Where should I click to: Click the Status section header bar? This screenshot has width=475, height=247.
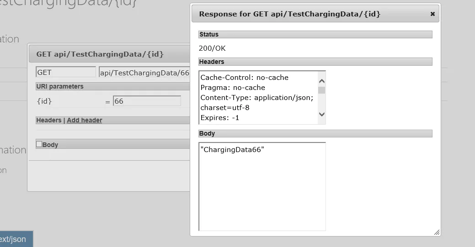[x=315, y=34]
